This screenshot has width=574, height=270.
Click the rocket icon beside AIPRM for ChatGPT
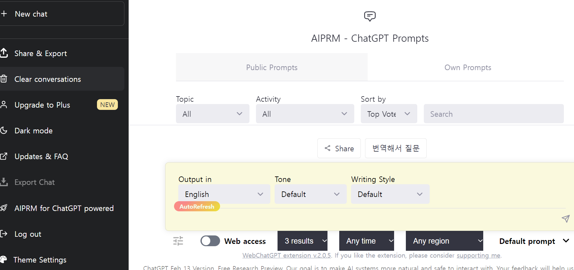click(x=4, y=208)
